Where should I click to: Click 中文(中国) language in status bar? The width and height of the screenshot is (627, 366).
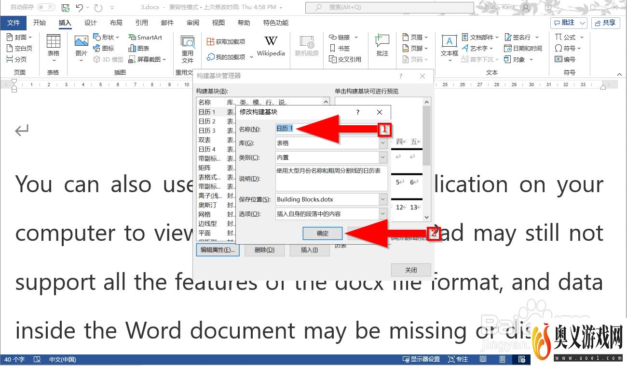[62, 359]
